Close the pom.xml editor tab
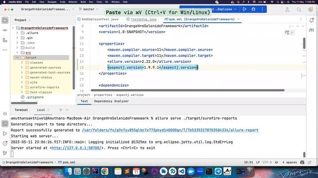318x178 pixels. (x=238, y=19)
